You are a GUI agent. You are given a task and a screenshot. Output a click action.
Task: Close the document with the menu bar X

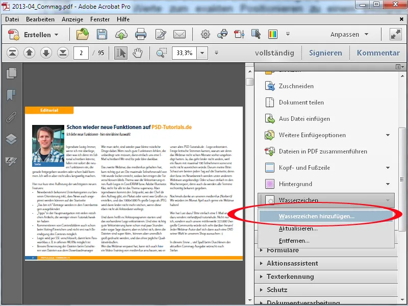click(401, 19)
